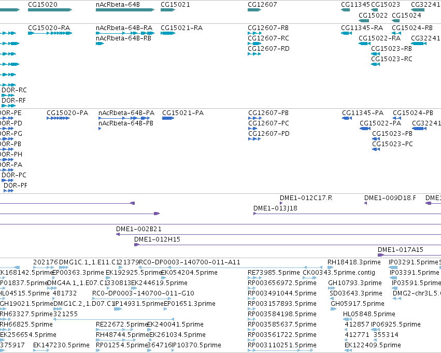Screen dimensions: 441x353
Task: Select the CG11345-PA protein arrow
Action: tap(347, 118)
